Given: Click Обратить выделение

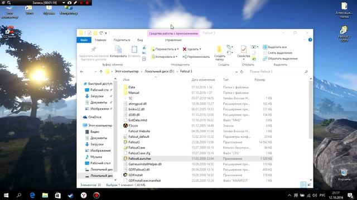Looking at the screenshot, I should click(280, 58).
